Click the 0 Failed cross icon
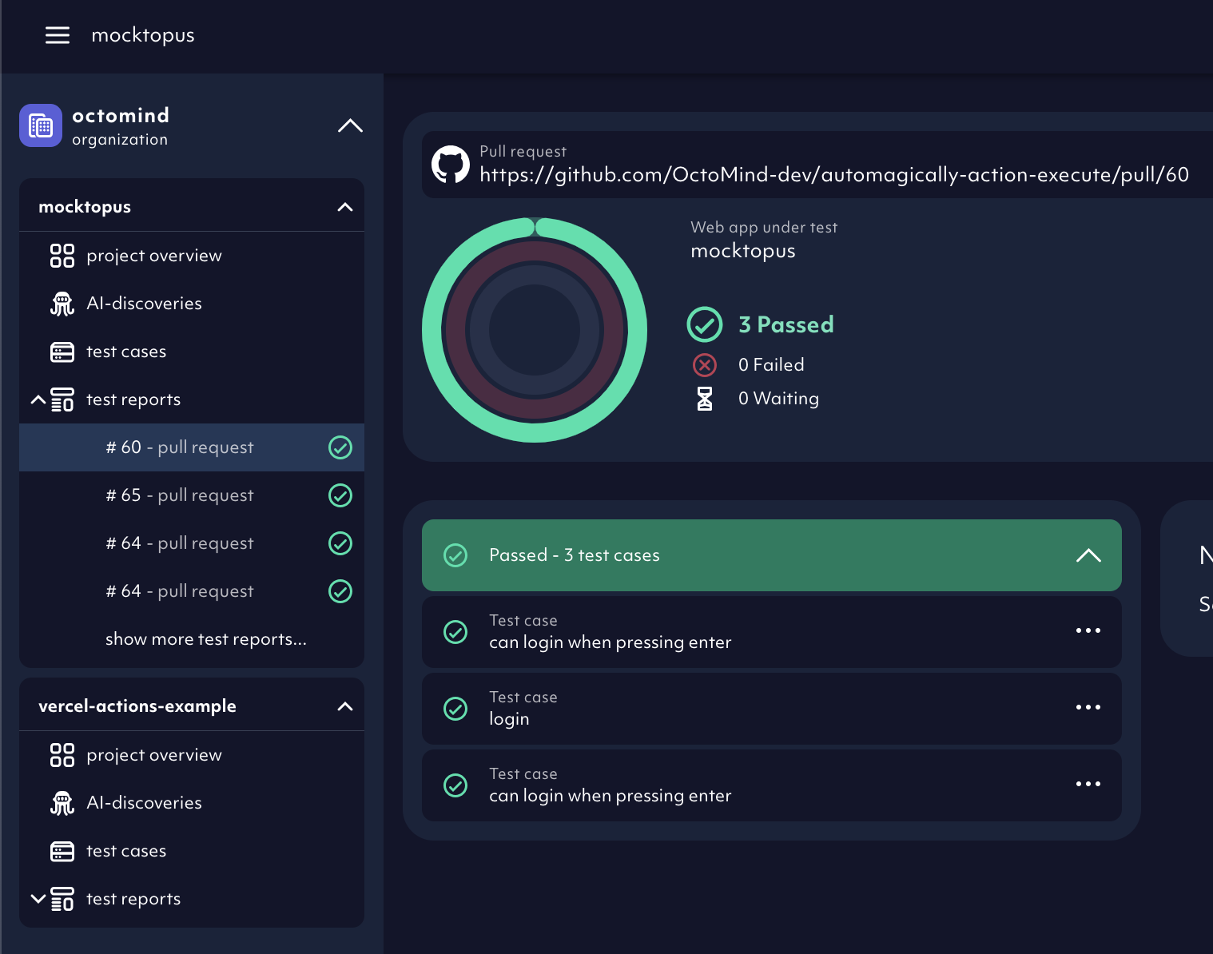The width and height of the screenshot is (1213, 954). pyautogui.click(x=705, y=365)
